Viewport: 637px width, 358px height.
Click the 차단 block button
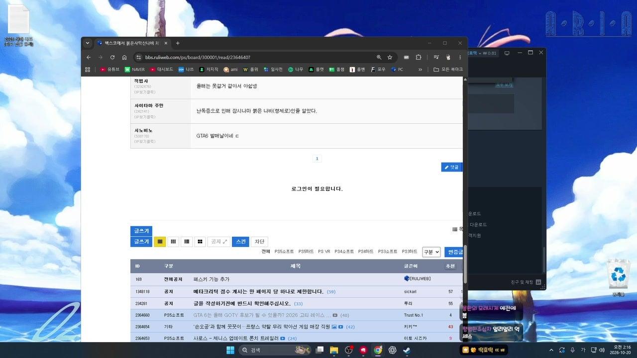pos(259,242)
